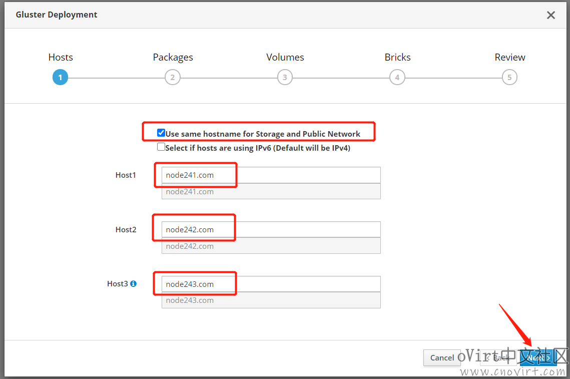Click the disabled Host2 public network field
This screenshot has height=379, width=570.
pos(271,246)
